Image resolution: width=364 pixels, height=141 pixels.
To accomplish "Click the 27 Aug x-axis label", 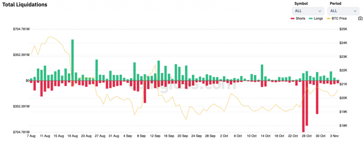I will 100,136.
